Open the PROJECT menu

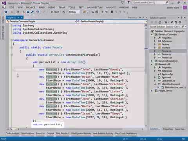click(x=31, y=7)
